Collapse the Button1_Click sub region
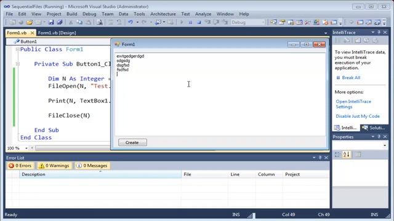This screenshot has width=394, height=221. coord(18,64)
